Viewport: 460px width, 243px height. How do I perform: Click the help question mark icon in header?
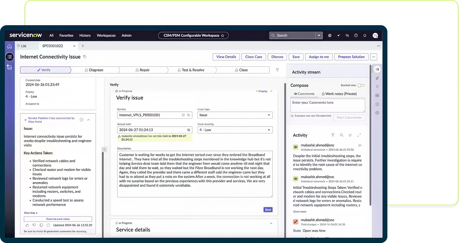click(x=356, y=36)
